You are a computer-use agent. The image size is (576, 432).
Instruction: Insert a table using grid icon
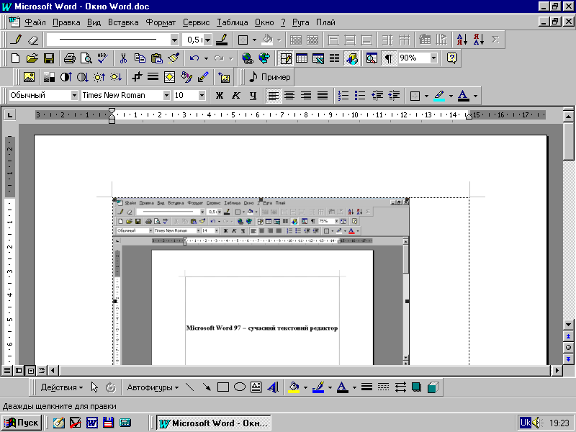click(x=302, y=58)
